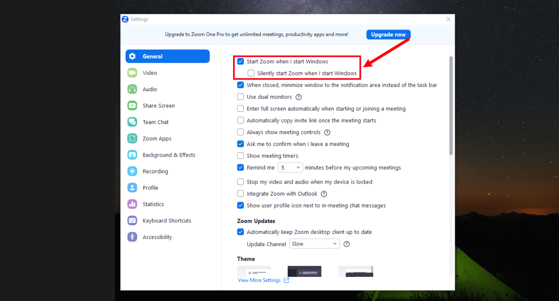559x301 pixels.
Task: Select Share Screen settings tab
Action: (168, 105)
